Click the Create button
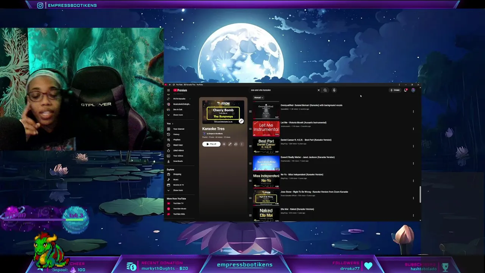485x273 pixels. 395,90
